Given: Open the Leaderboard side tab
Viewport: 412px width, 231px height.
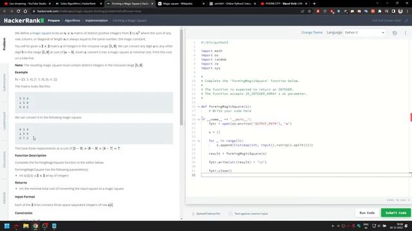Looking at the screenshot, I should pos(5,121).
